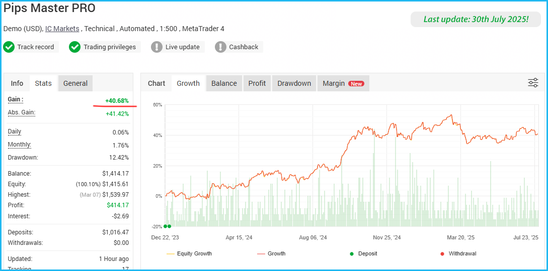Viewport: 548px width, 271px height.
Task: Click the grey Live update exclamation icon
Action: click(157, 47)
